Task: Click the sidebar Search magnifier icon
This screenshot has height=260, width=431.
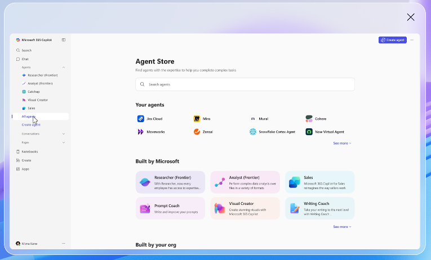Action: point(18,50)
